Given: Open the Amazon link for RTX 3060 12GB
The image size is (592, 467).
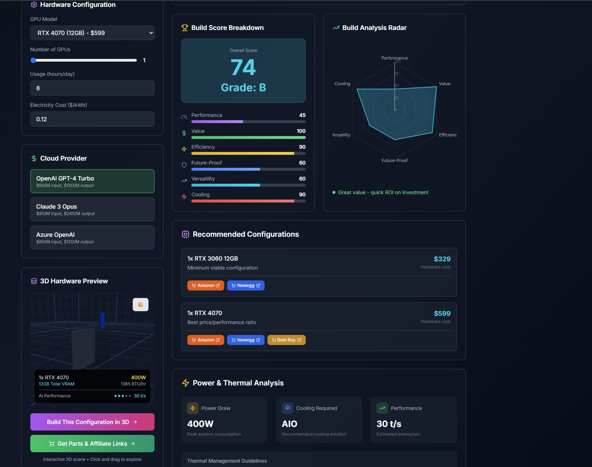Looking at the screenshot, I should 205,285.
